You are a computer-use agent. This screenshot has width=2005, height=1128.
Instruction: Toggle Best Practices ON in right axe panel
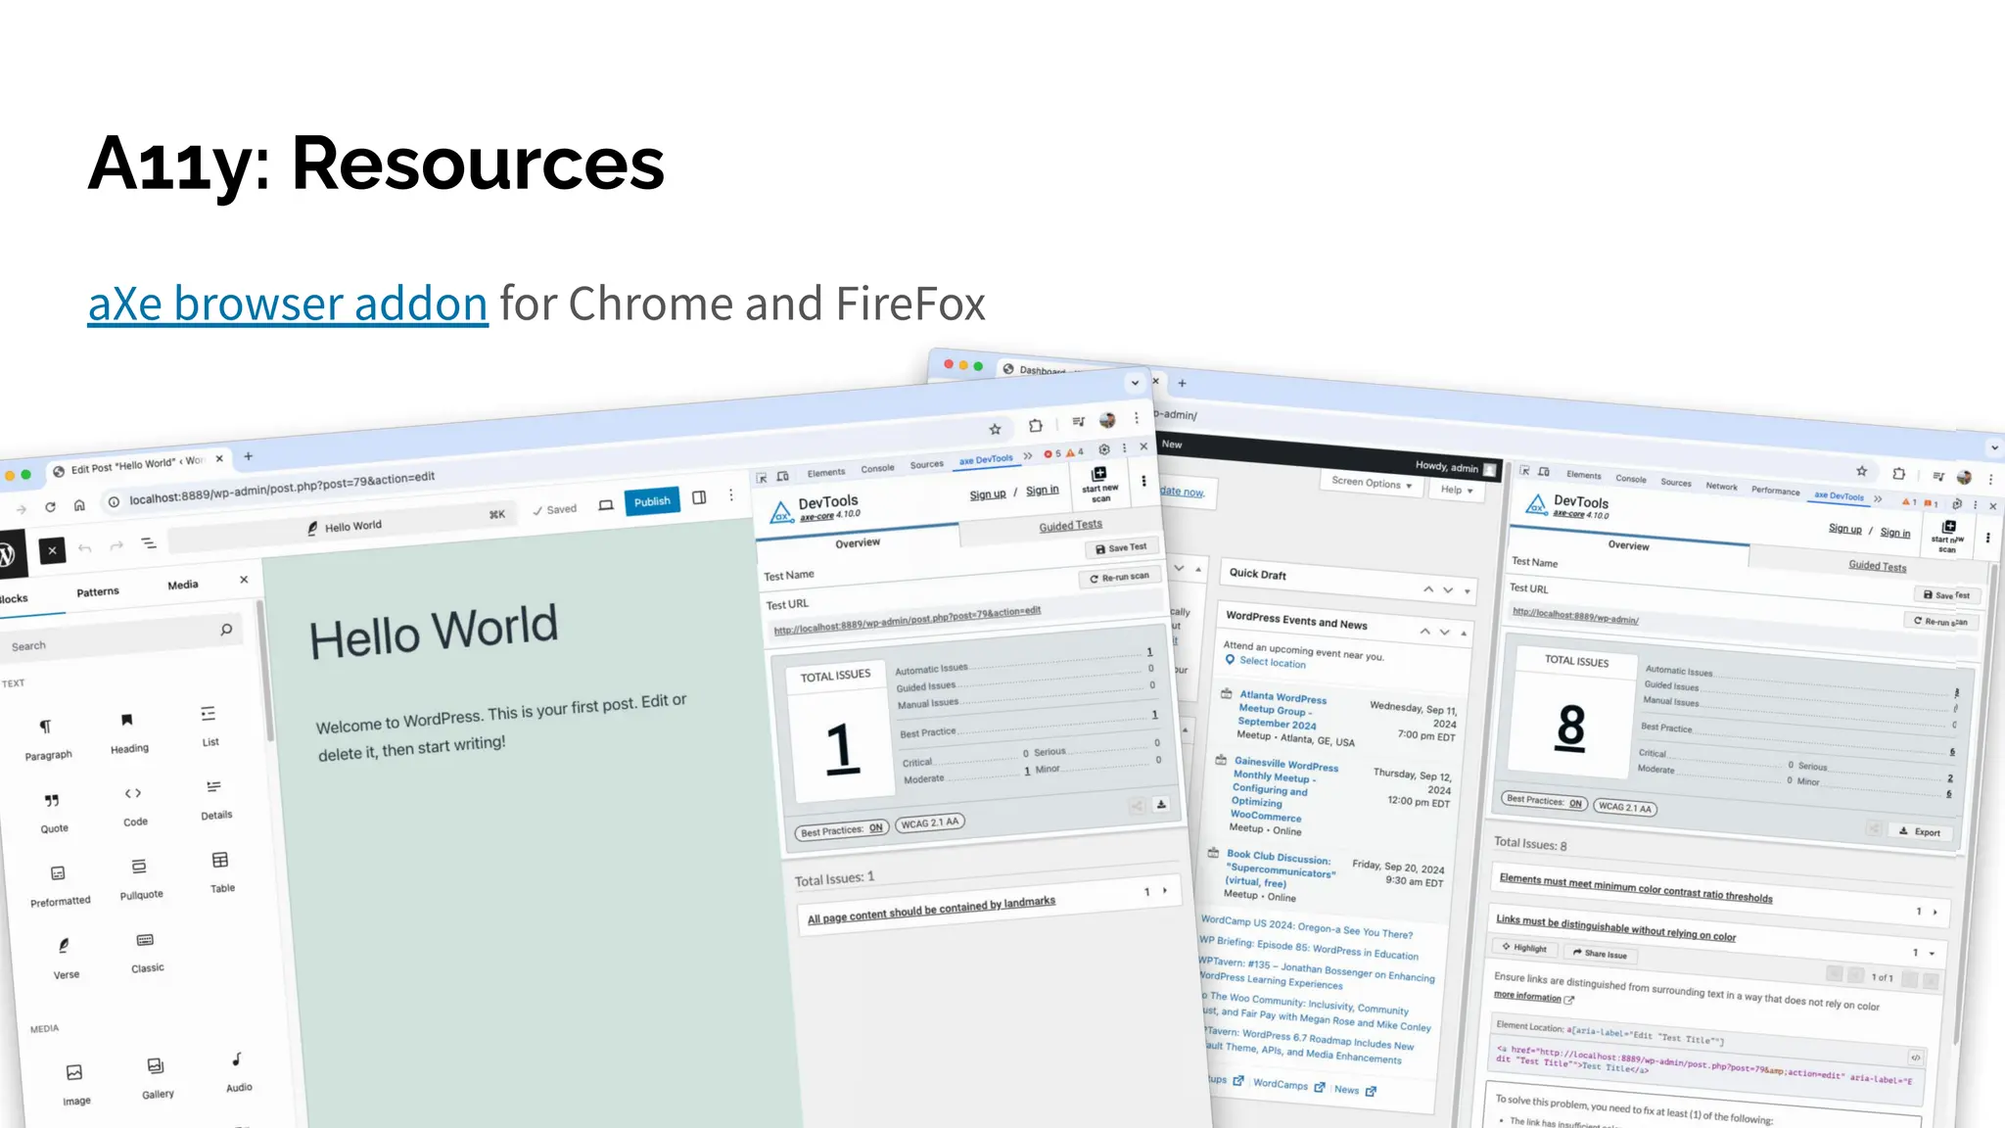(1544, 801)
